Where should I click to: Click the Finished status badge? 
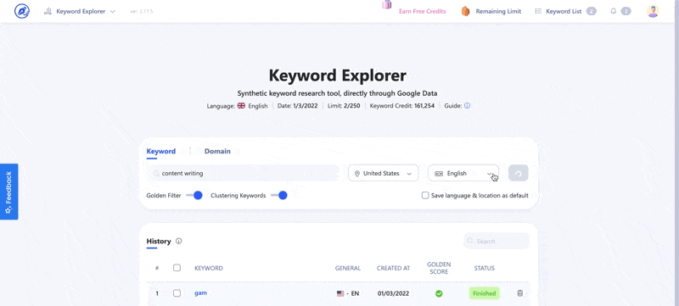(x=484, y=293)
